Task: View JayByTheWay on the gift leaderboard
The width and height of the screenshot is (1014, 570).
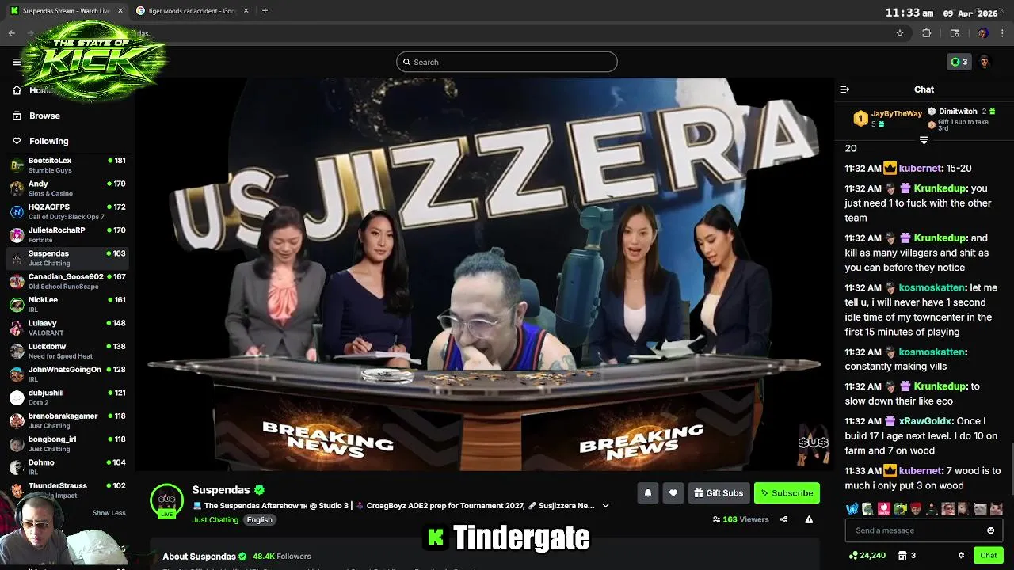Action: click(887, 119)
